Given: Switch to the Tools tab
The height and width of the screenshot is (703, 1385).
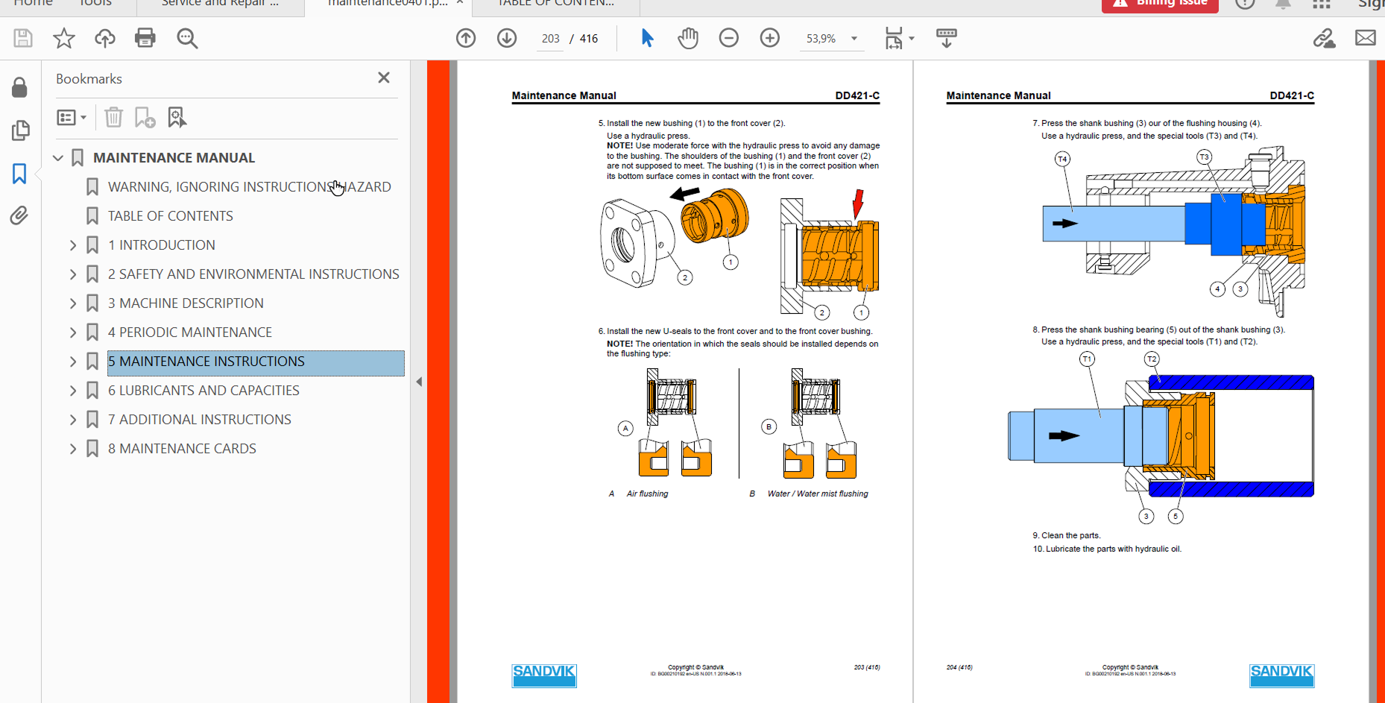Looking at the screenshot, I should pyautogui.click(x=95, y=4).
